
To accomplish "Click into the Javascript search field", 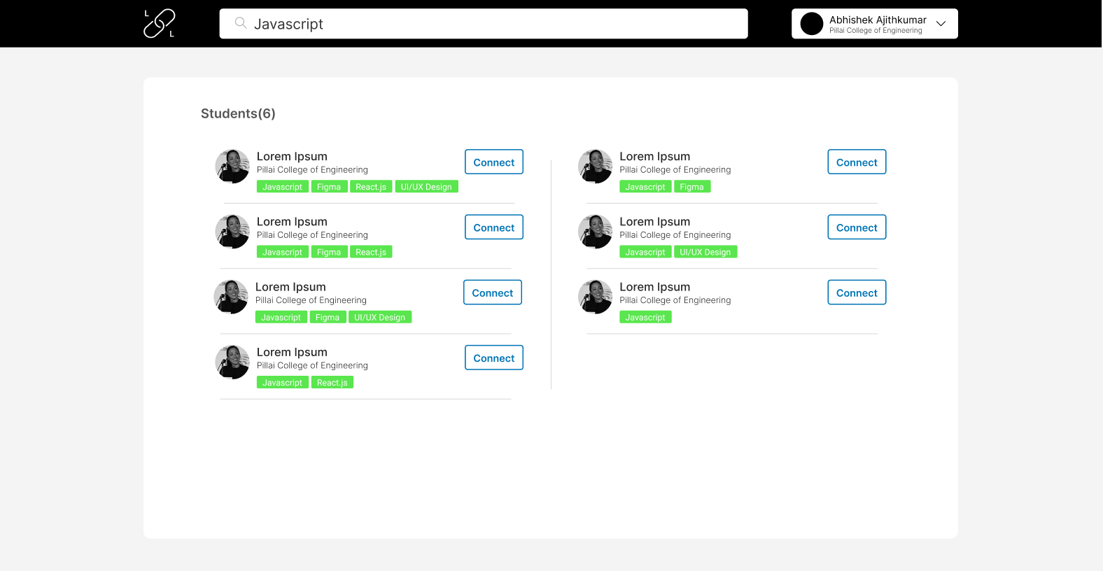I will (x=484, y=24).
